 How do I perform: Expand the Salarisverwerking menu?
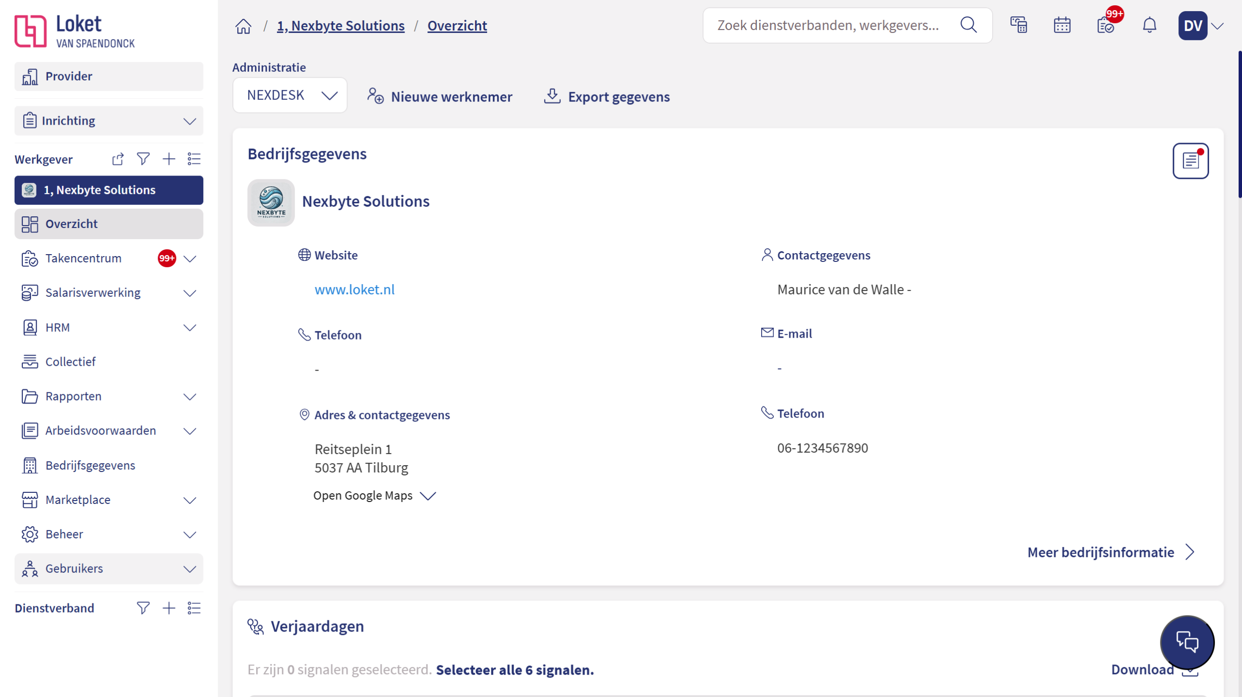pos(190,293)
